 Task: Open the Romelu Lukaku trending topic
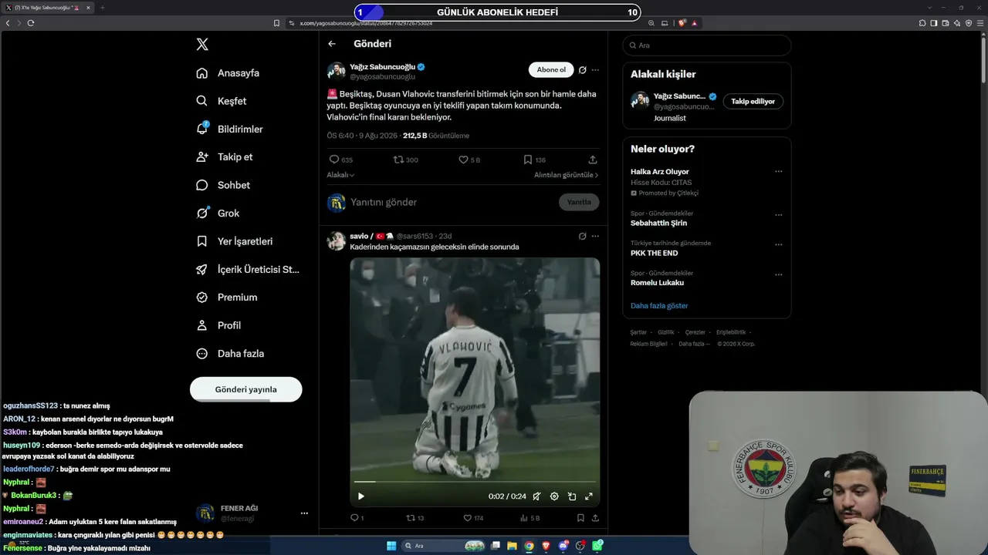[x=657, y=283]
